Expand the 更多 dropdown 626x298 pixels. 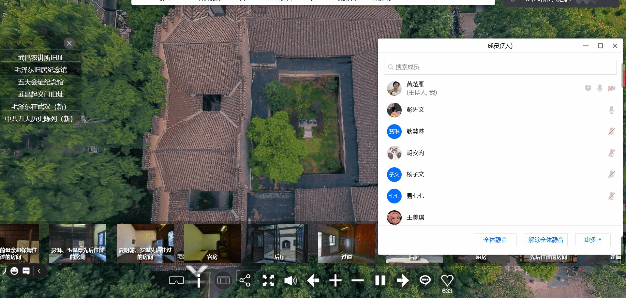[x=593, y=240]
